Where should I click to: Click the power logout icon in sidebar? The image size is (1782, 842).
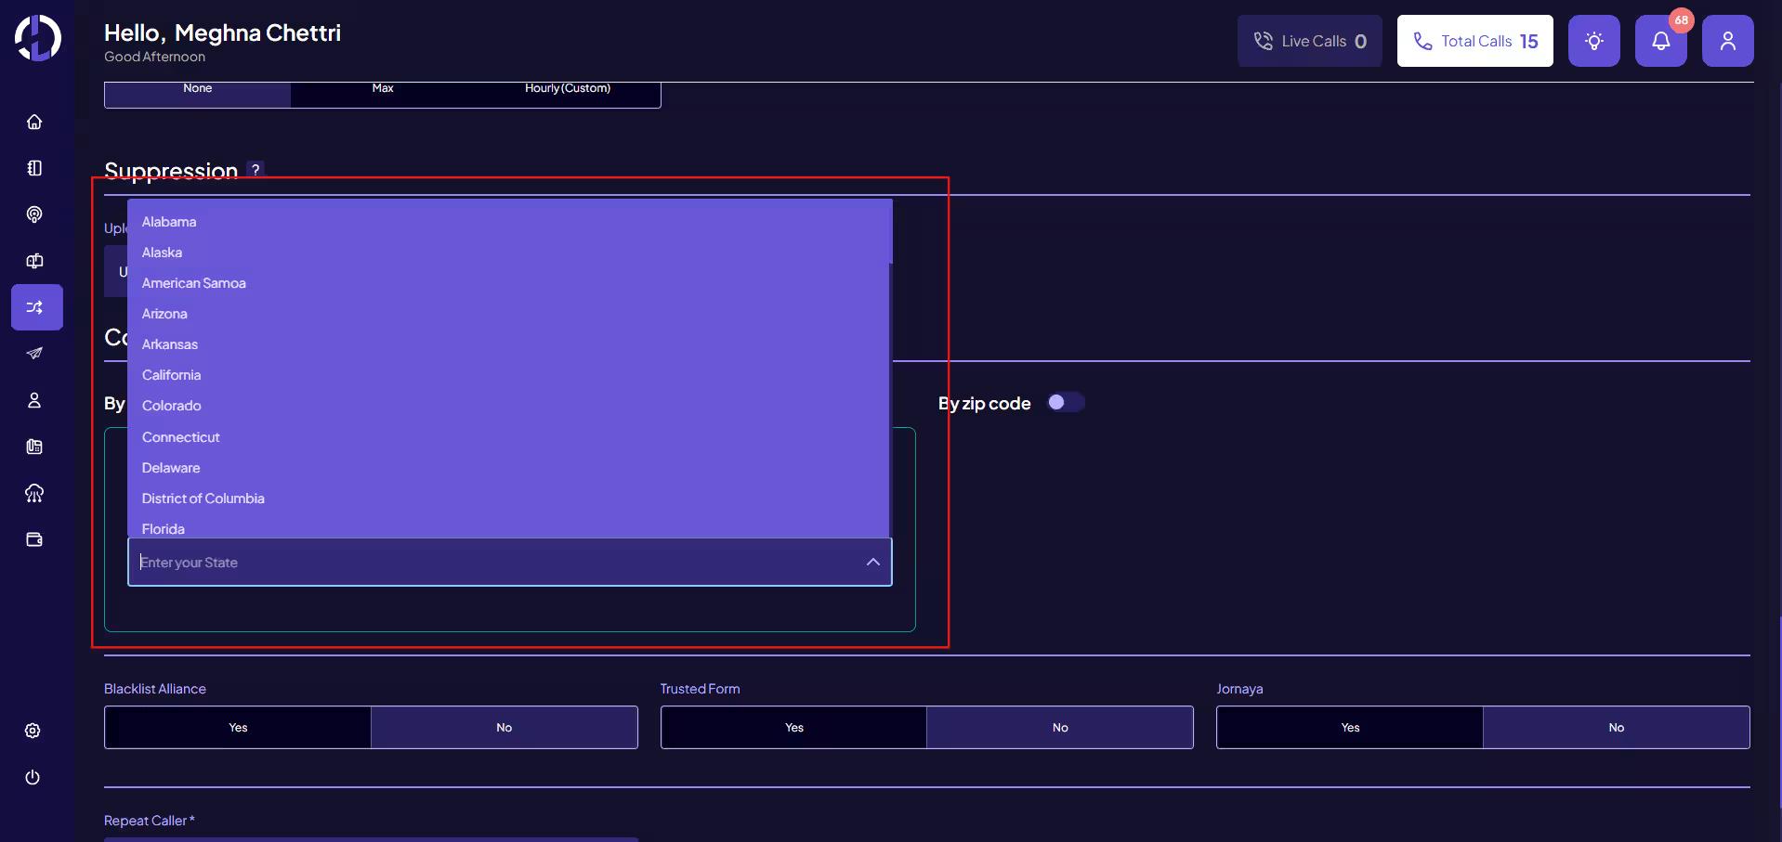33,778
